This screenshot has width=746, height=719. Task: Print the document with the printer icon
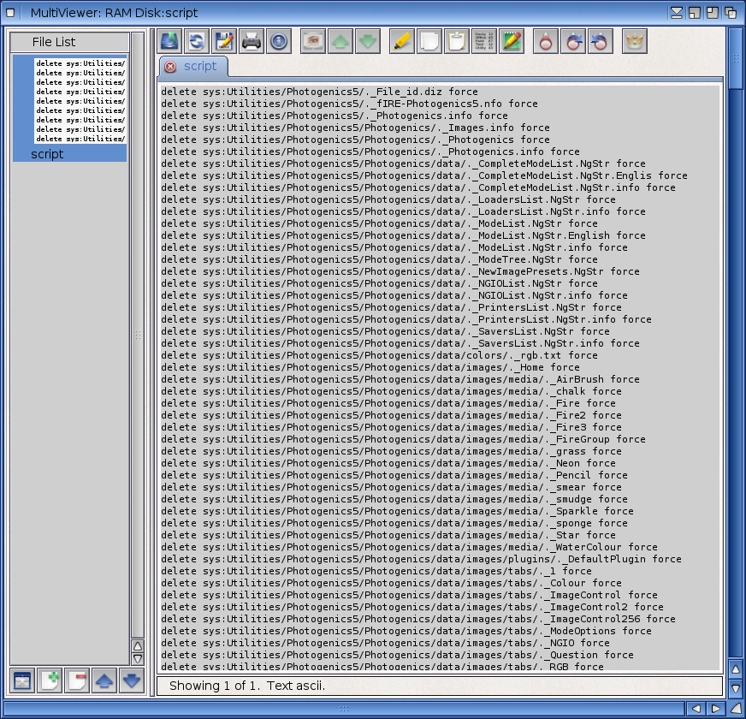[x=252, y=41]
